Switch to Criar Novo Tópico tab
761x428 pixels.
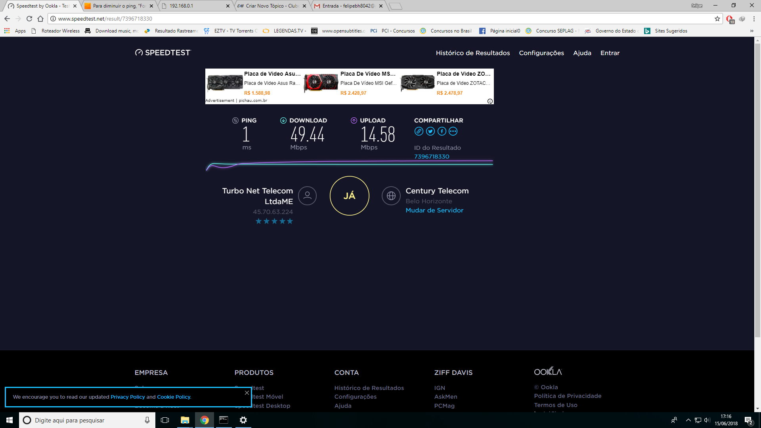pos(272,6)
